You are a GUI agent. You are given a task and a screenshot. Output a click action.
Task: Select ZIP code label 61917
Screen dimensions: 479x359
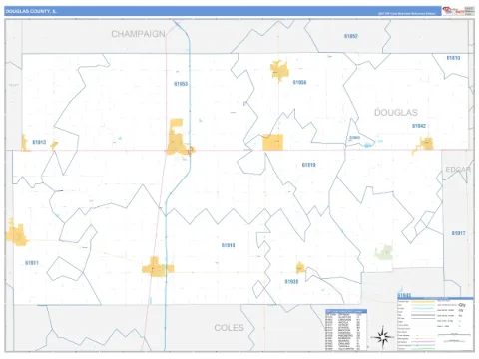point(458,233)
